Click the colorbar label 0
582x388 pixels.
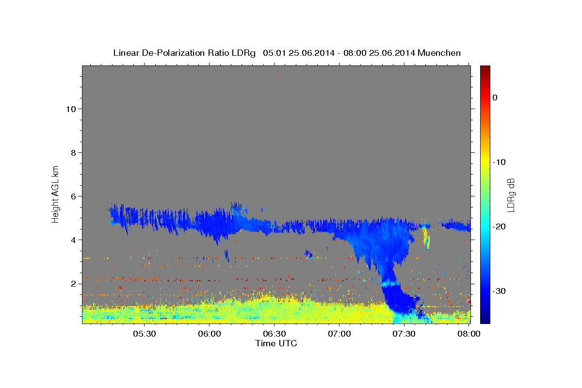(495, 97)
